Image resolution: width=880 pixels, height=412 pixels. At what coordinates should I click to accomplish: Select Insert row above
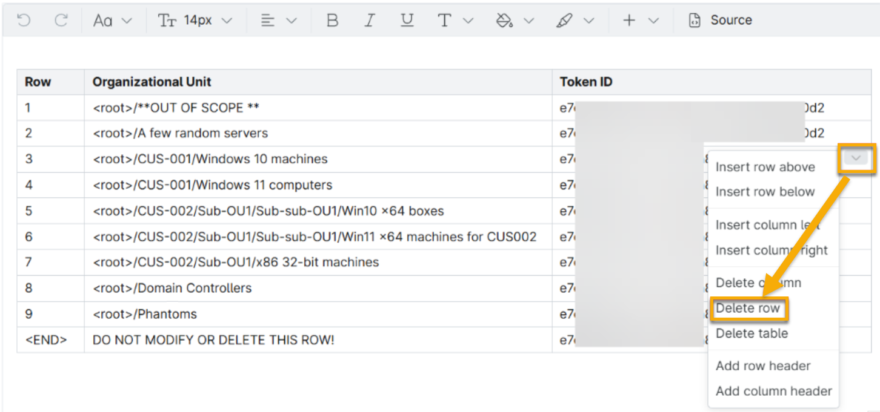[x=765, y=167]
